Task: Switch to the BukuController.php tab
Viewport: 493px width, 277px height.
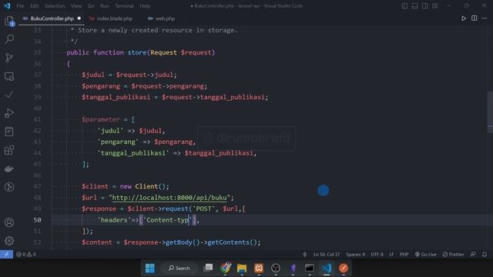Action: pyautogui.click(x=52, y=18)
